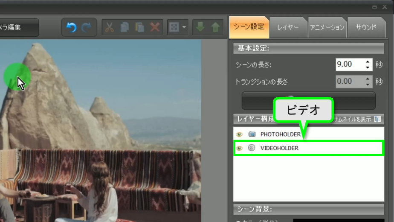Screen dimensions: 394x222
Task: Open the アニメーション tab
Action: [x=327, y=27]
